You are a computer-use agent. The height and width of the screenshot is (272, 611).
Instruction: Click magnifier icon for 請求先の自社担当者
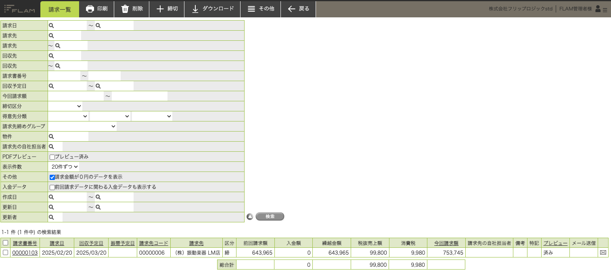[51, 146]
